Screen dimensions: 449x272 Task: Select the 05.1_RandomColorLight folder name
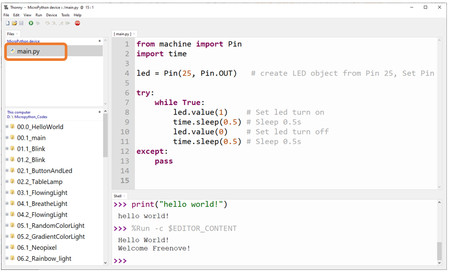tap(51, 226)
